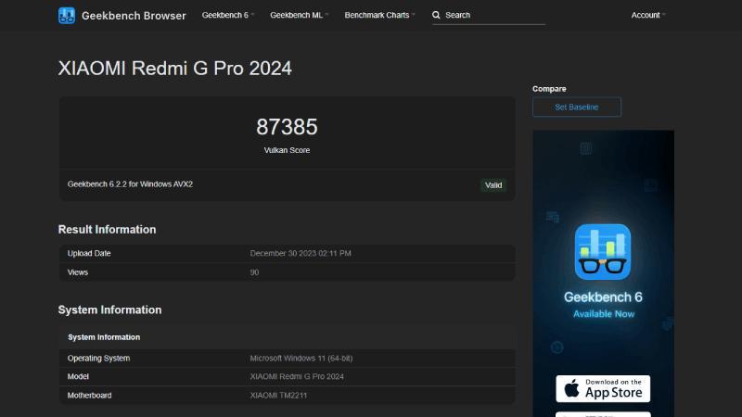Open the Benchmark Charts dropdown

point(379,15)
